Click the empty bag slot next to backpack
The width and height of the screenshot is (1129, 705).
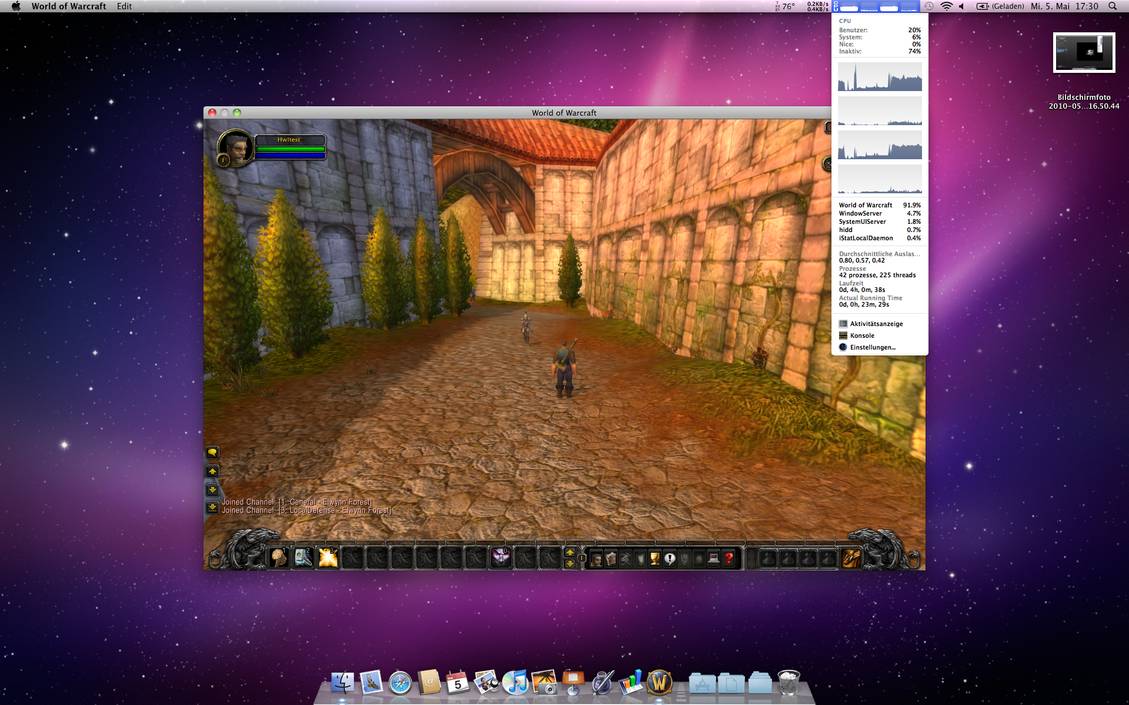828,558
